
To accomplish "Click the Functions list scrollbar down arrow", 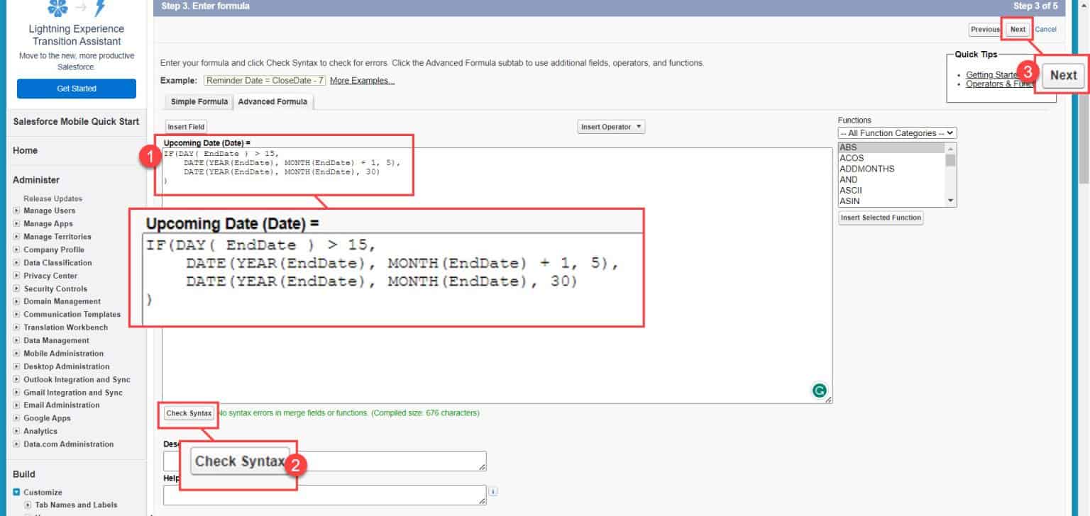I will click(951, 201).
